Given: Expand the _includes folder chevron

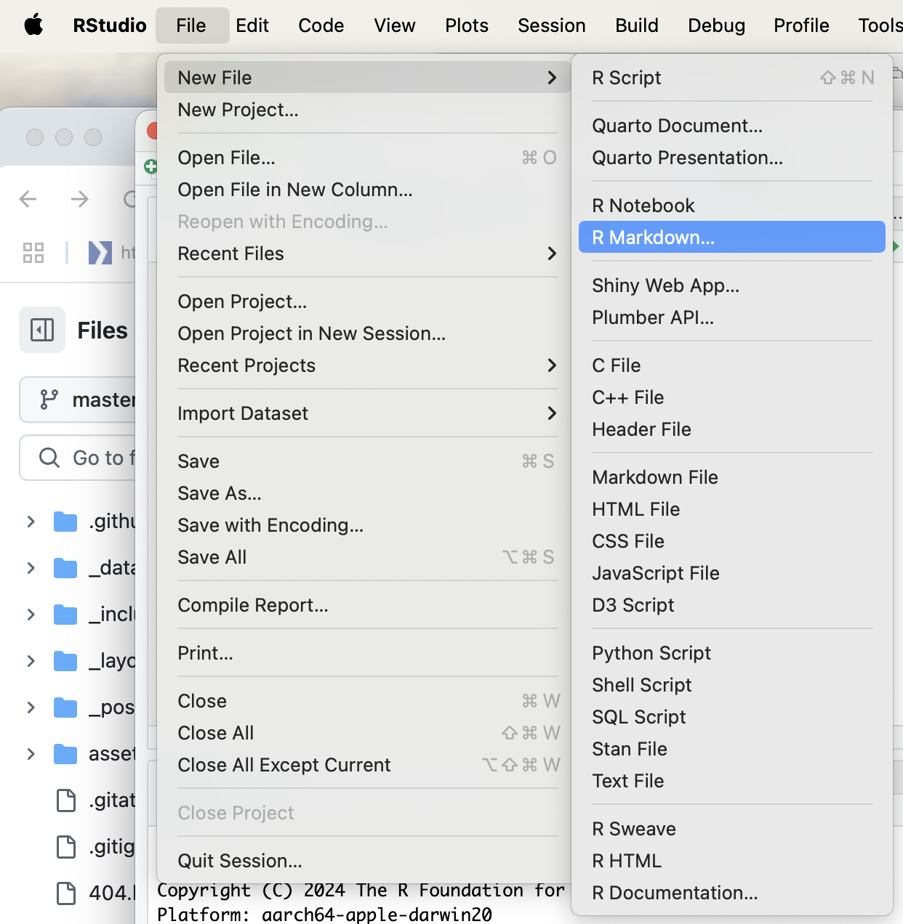Looking at the screenshot, I should (x=31, y=615).
